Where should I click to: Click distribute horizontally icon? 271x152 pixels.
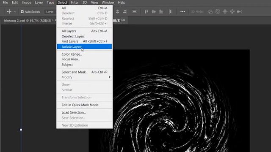[171, 11]
